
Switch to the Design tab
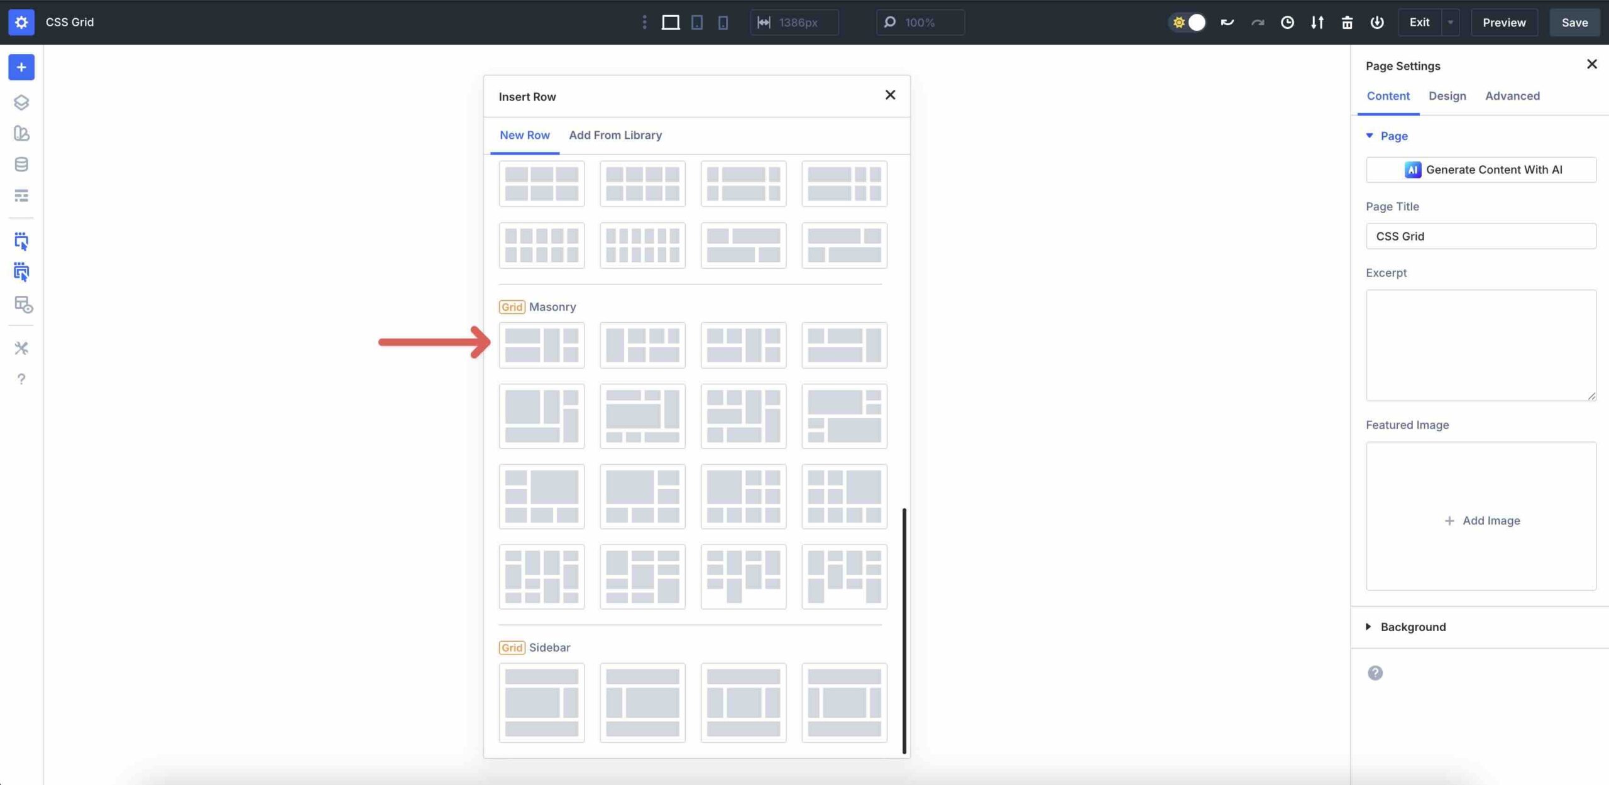(x=1447, y=95)
